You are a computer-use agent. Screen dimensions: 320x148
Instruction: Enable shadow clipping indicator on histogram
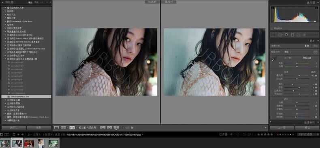pyautogui.click(x=272, y=8)
